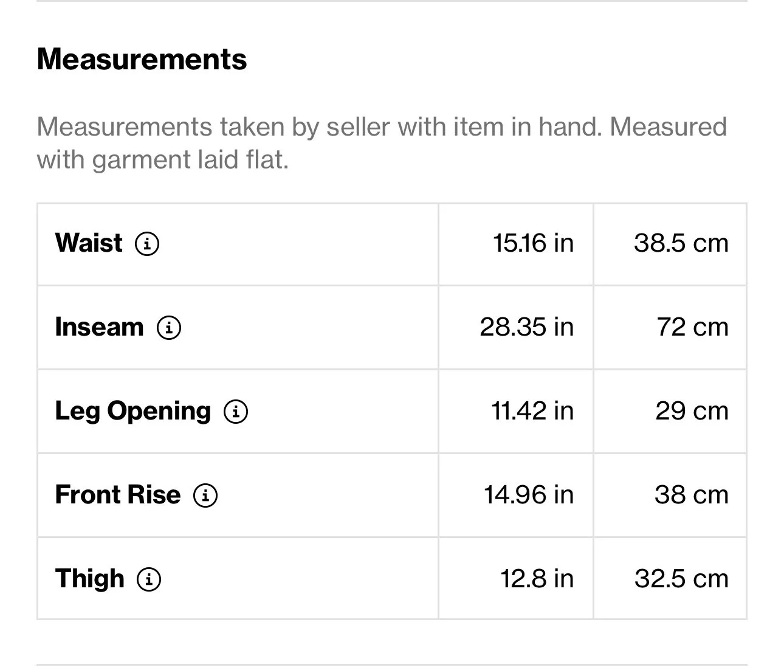Click the 15.16 in waist value
Viewport: 784px width, 670px height.
tap(533, 243)
